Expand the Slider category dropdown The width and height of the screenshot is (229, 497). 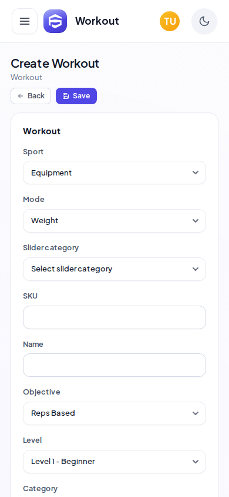(x=114, y=269)
